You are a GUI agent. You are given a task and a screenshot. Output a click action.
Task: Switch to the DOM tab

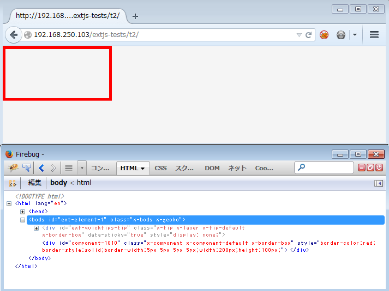pyautogui.click(x=212, y=168)
